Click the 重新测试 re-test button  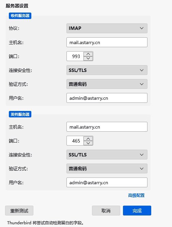(19, 211)
